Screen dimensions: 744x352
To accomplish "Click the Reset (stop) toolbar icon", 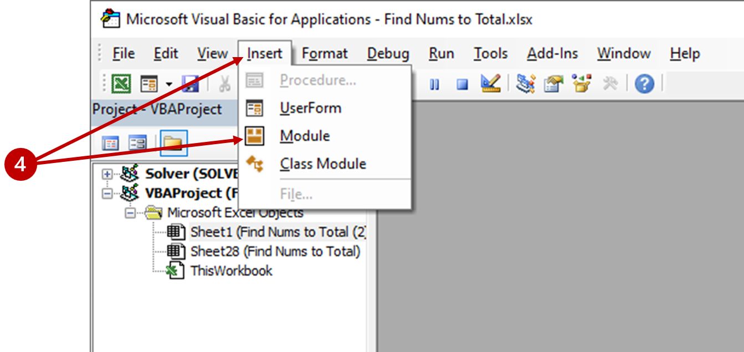I will tap(462, 84).
